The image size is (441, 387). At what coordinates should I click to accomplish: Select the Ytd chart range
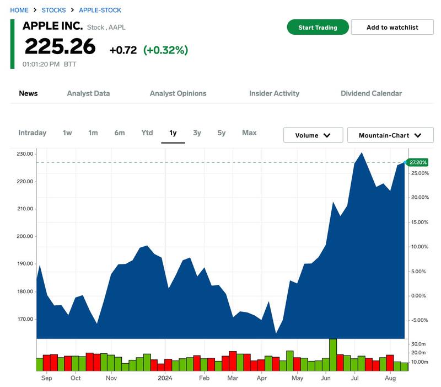(x=147, y=132)
